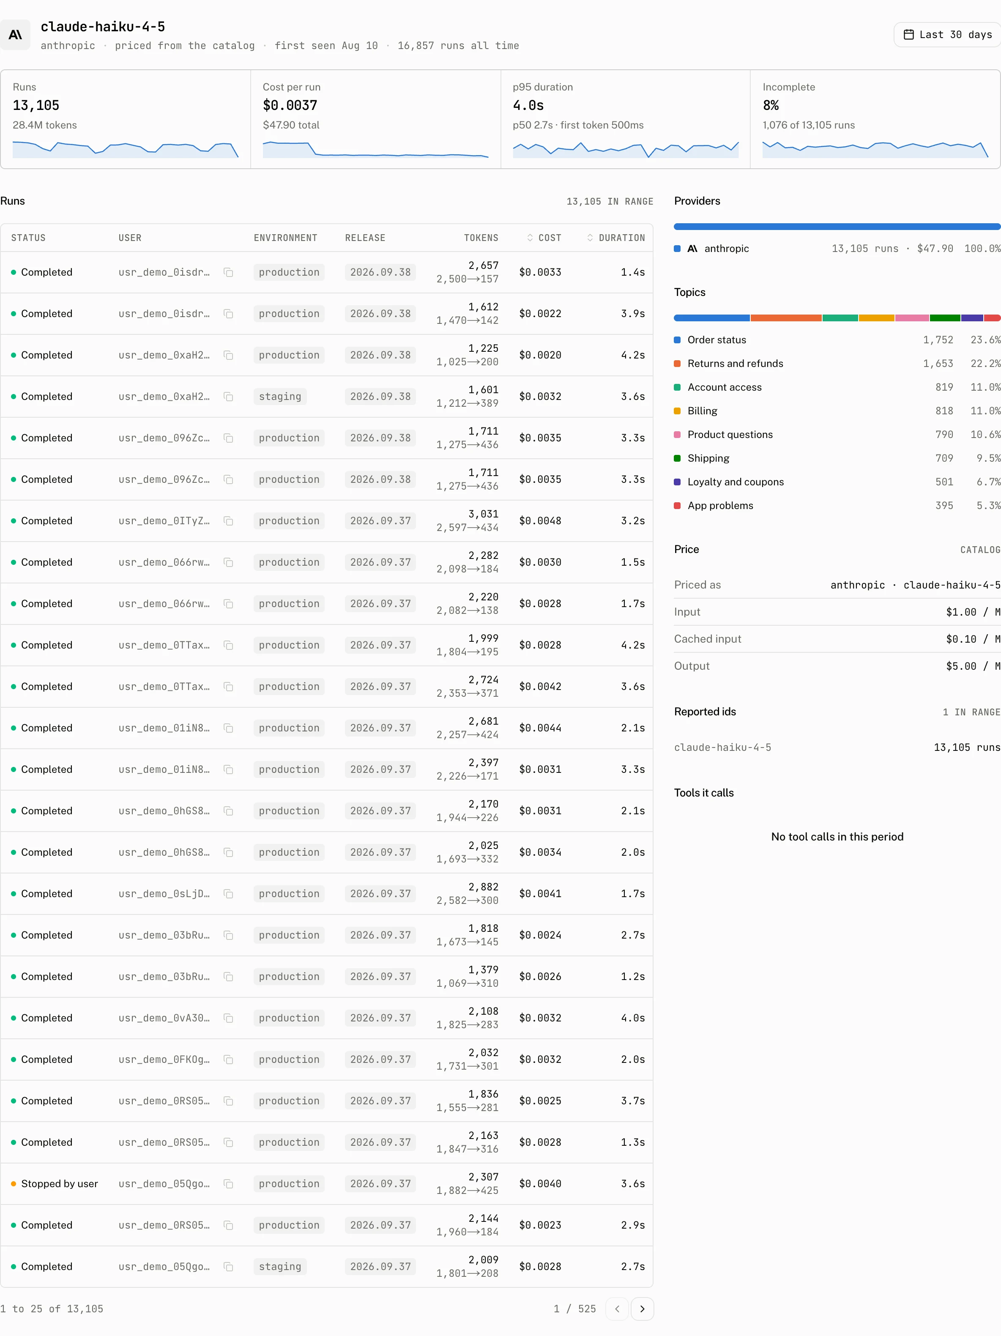Click the staging tag in the 2,009-token row
The width and height of the screenshot is (1001, 1336).
pyautogui.click(x=280, y=1267)
